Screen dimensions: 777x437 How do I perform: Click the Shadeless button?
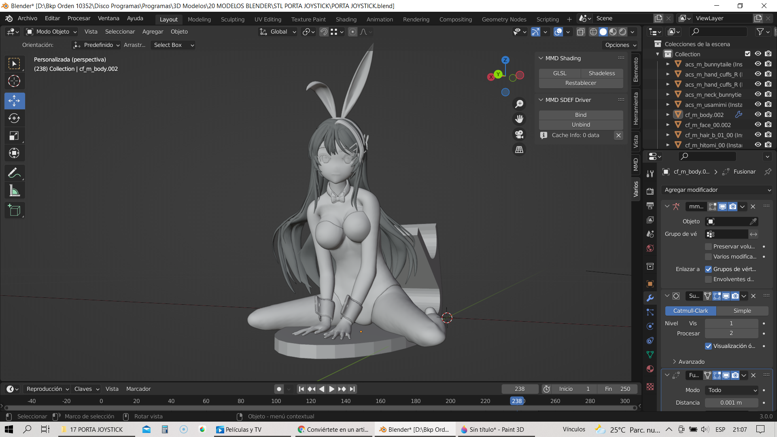pyautogui.click(x=602, y=73)
